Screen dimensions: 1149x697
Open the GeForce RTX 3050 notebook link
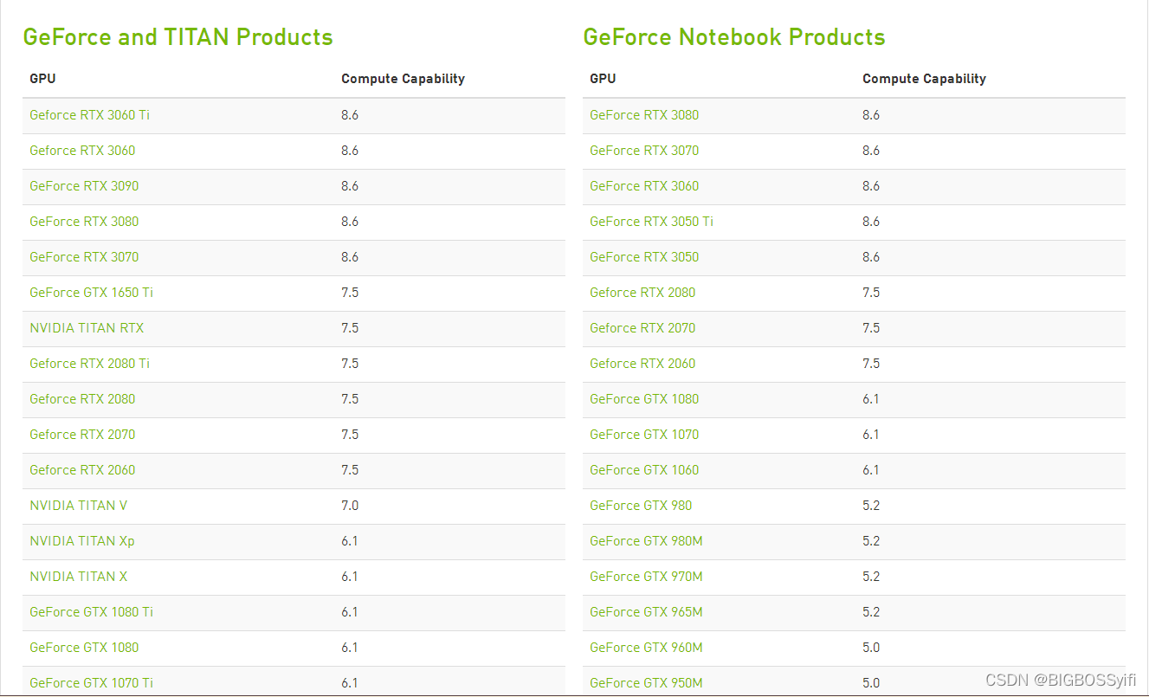pos(644,257)
